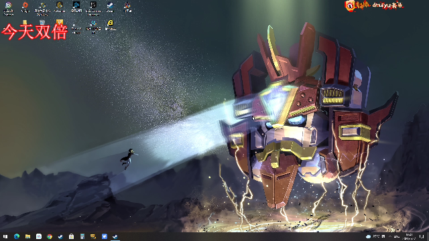Open Microsoft Store from the taskbar
Image resolution: width=429 pixels, height=241 pixels.
pos(72,236)
